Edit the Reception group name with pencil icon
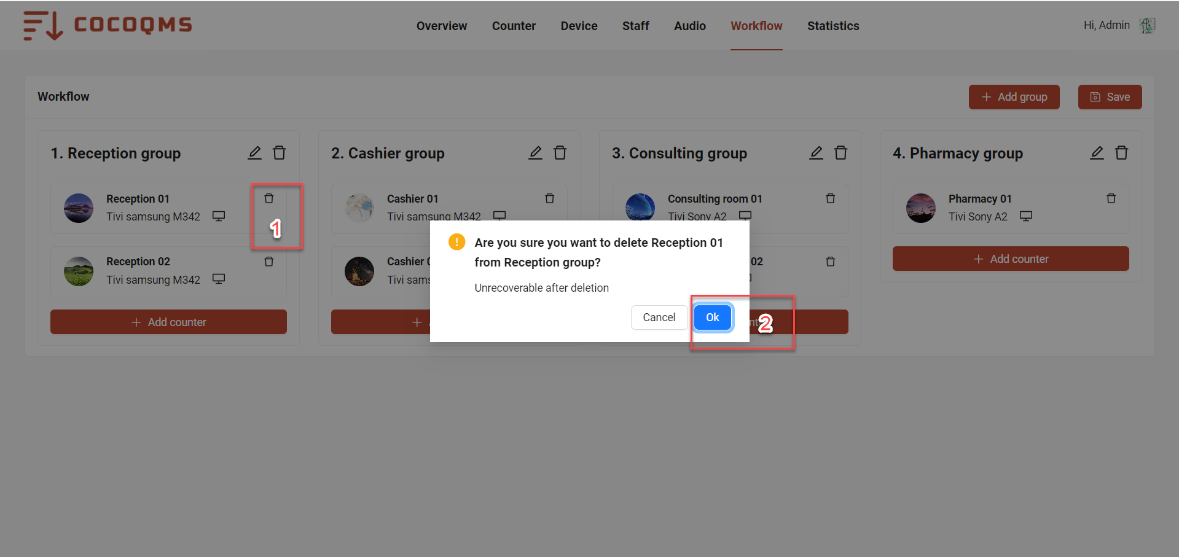Viewport: 1179px width, 557px height. [254, 153]
